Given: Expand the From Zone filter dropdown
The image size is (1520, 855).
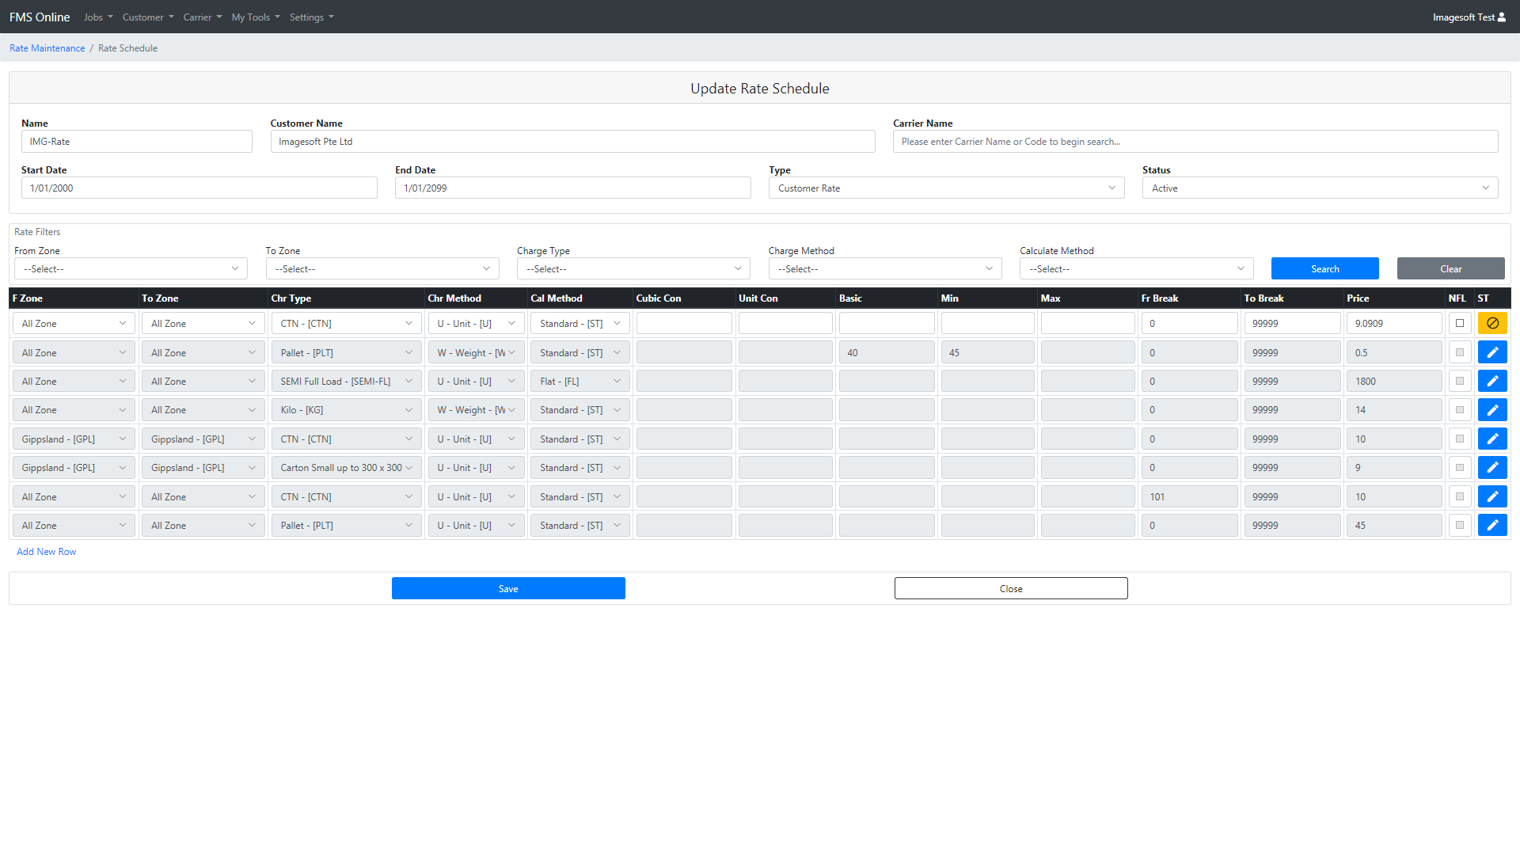Looking at the screenshot, I should pos(131,269).
